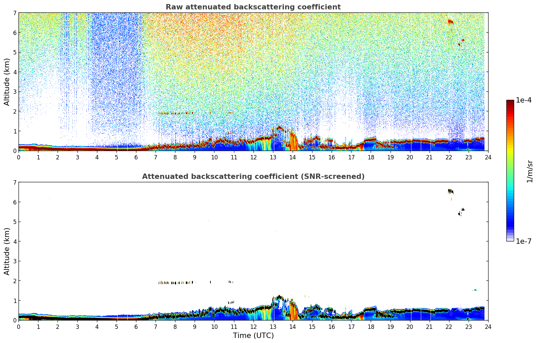
Task: Click the red top of the colorbar
Action: point(510,104)
